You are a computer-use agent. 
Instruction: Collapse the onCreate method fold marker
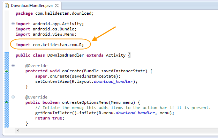[x=13, y=66]
